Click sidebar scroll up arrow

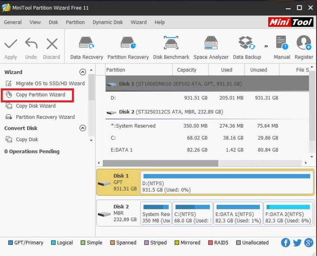[x=91, y=70]
